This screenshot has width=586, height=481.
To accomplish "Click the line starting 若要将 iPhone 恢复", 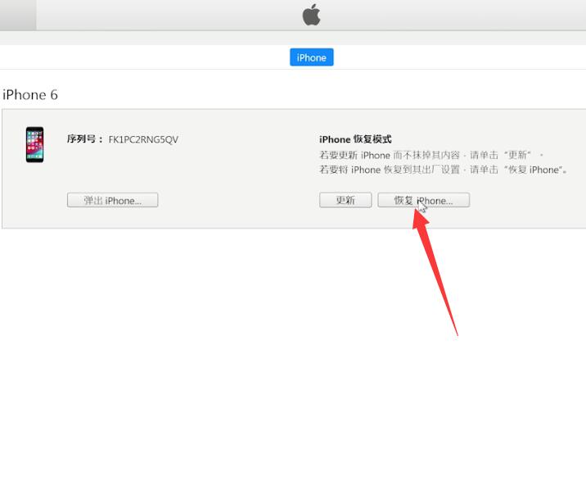I will (444, 170).
